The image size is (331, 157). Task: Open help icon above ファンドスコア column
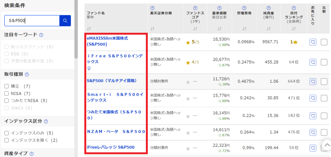(x=195, y=8)
